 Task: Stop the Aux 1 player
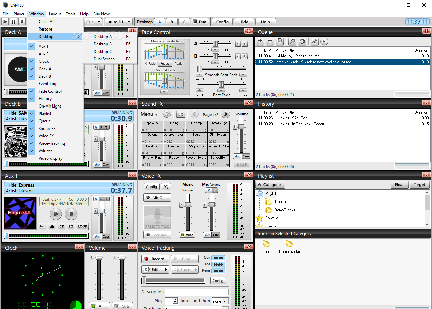tap(71, 214)
